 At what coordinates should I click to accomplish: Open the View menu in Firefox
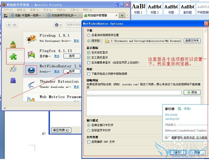[35, 10]
